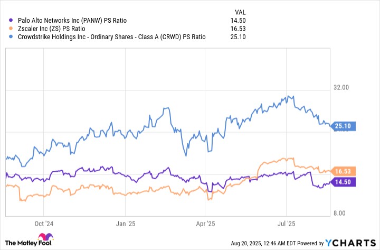Click the Jul '25 x-axis label

286,224
